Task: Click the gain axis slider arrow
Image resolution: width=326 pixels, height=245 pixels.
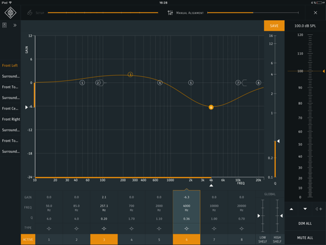Action: pos(27,107)
